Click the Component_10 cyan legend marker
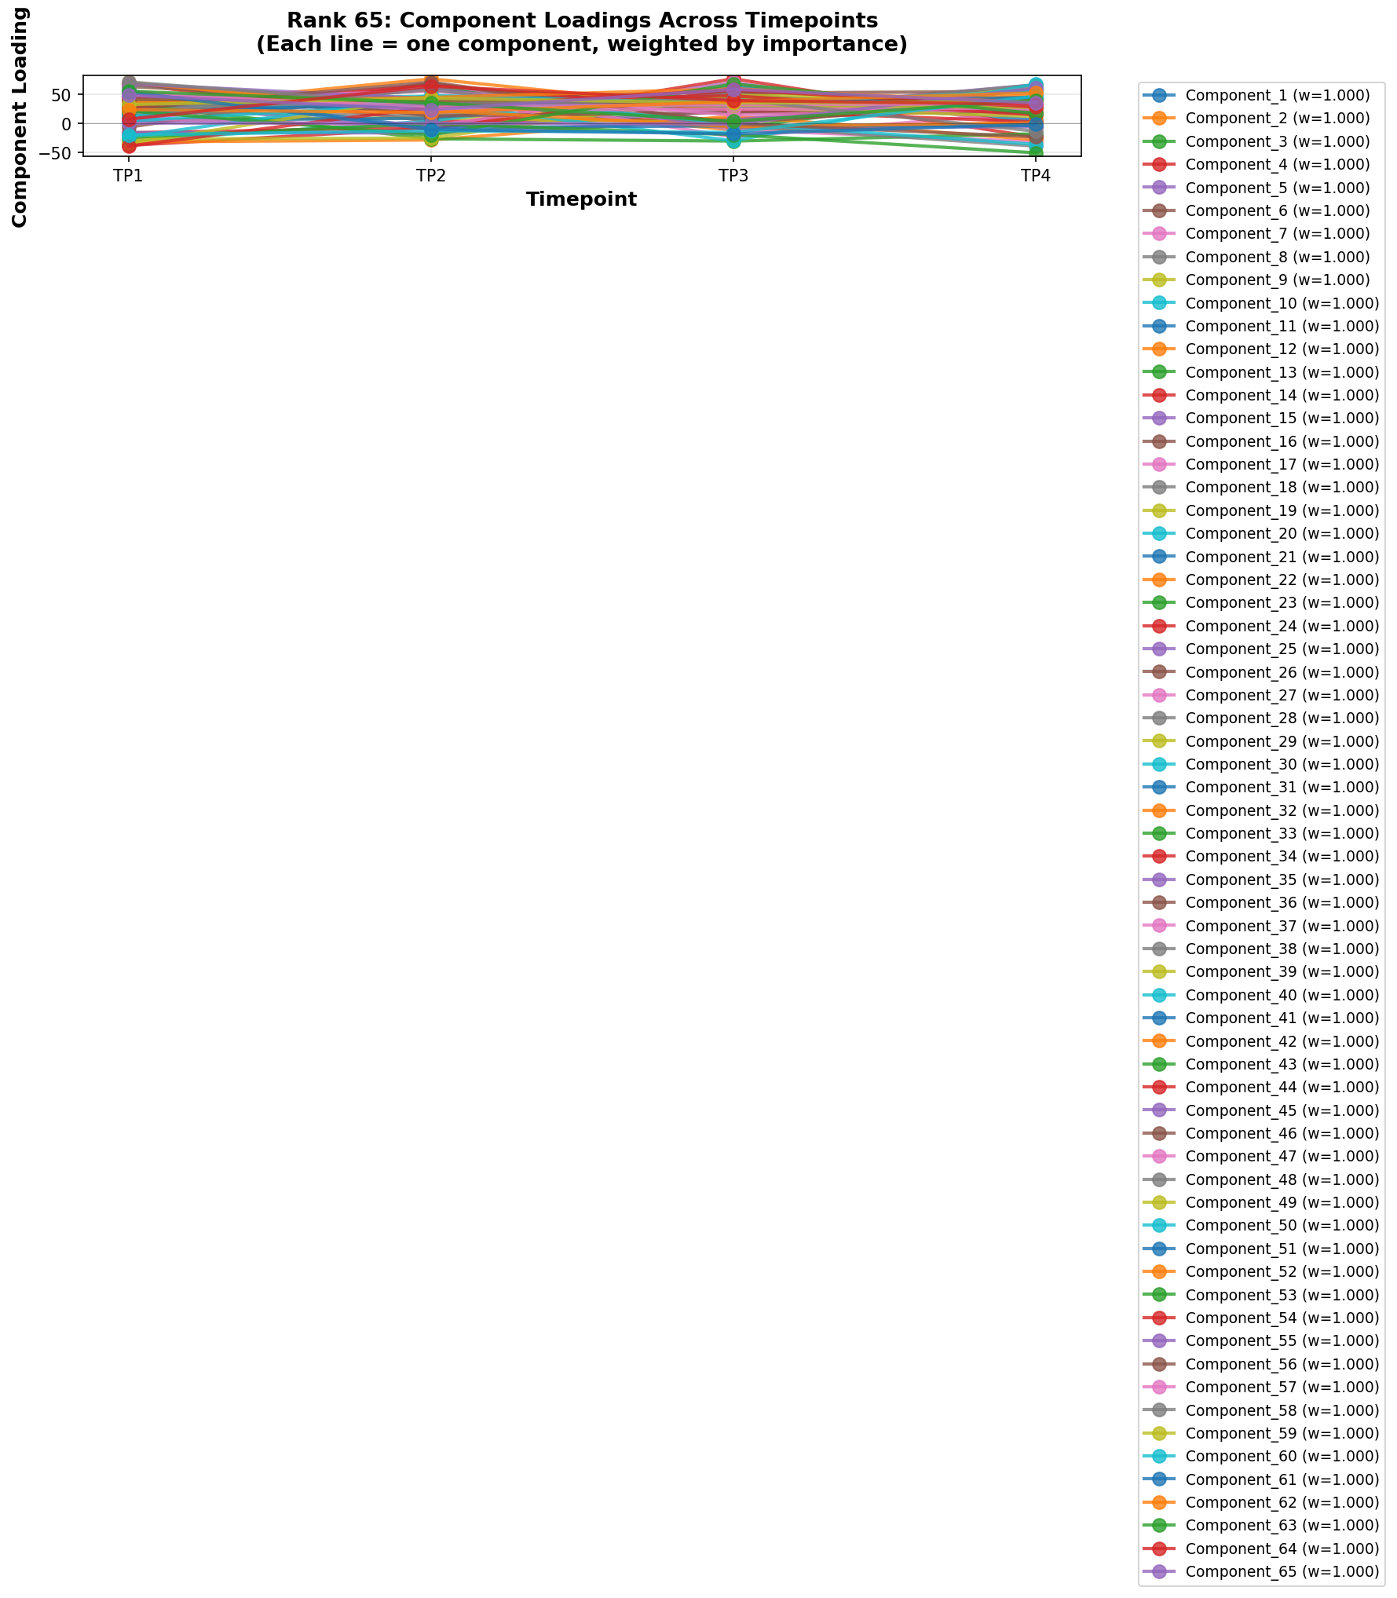This screenshot has height=1598, width=1397. 1161,303
